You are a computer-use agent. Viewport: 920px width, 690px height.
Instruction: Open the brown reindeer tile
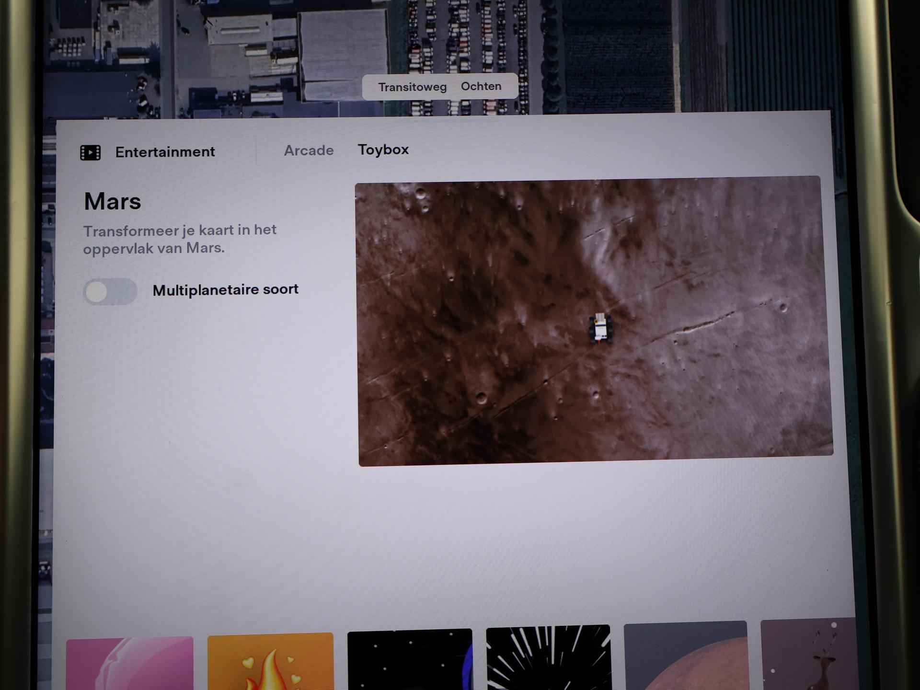(x=809, y=654)
